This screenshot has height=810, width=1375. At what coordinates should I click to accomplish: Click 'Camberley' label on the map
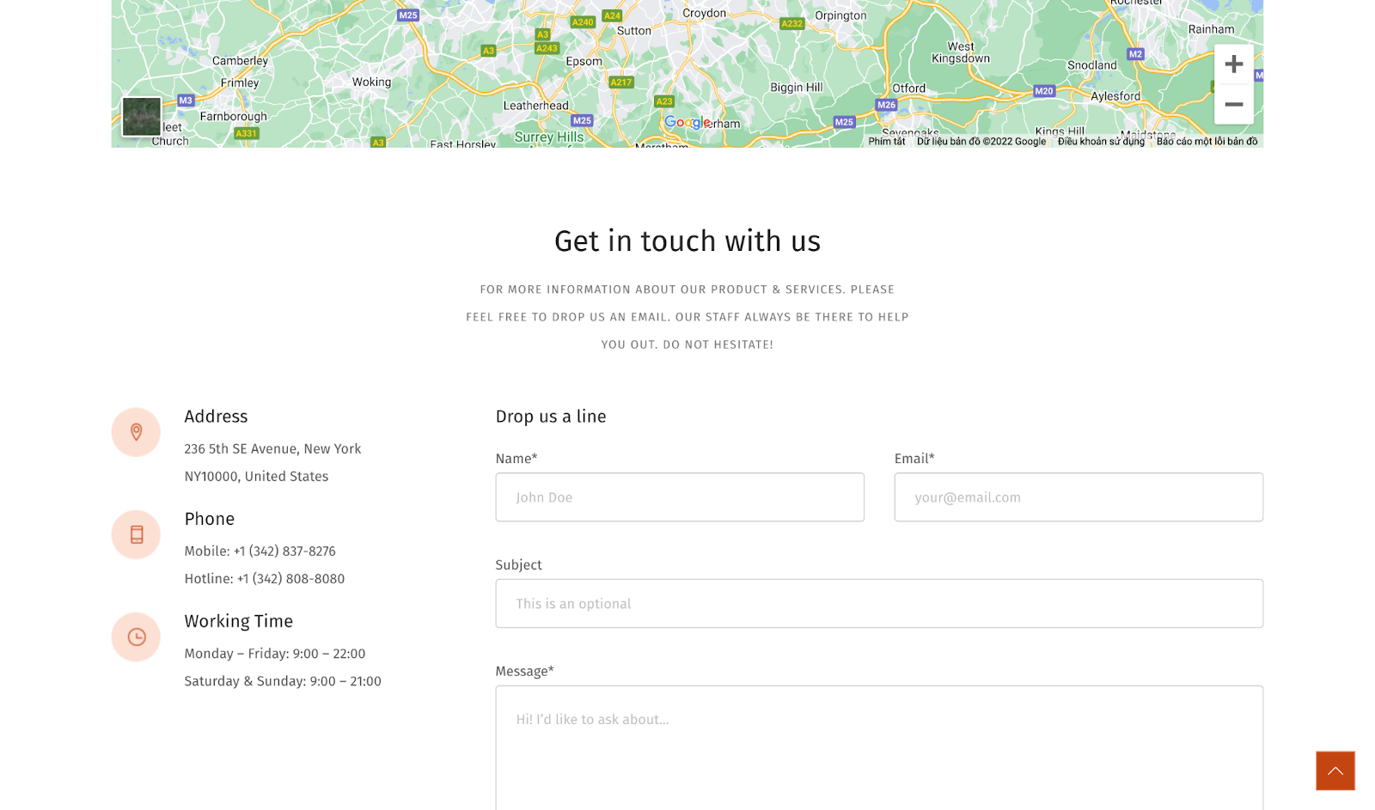tap(240, 61)
